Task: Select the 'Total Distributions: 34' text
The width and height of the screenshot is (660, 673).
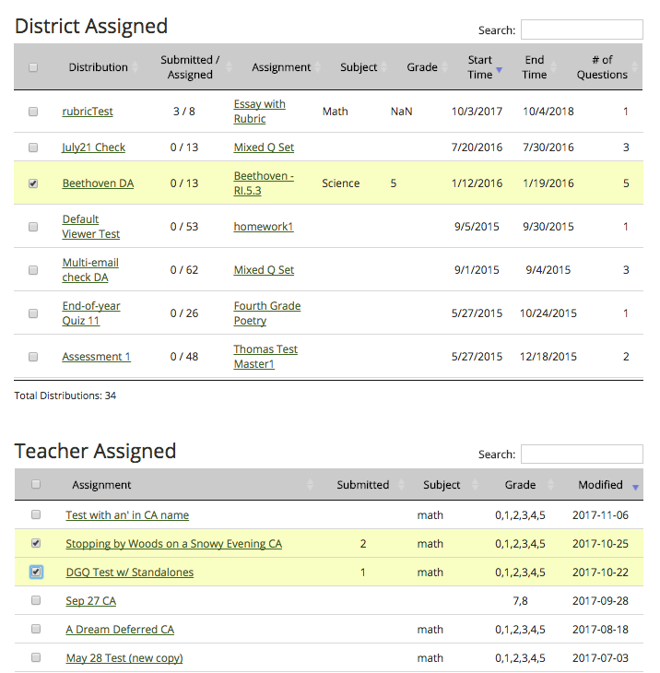Action: [65, 396]
